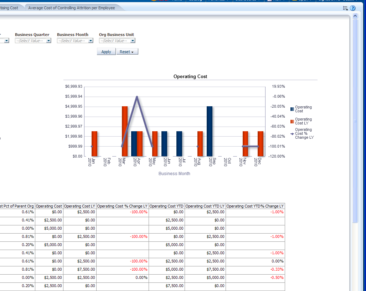Click the Operating Cost % Change LY column header
The height and width of the screenshot is (291, 366).
click(122, 206)
